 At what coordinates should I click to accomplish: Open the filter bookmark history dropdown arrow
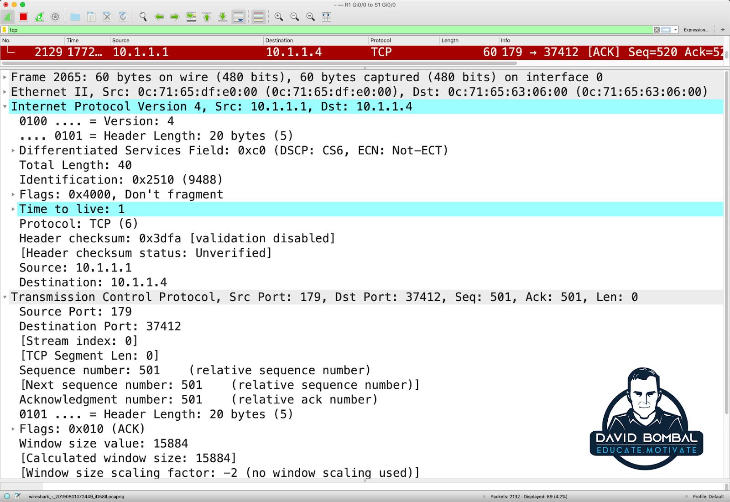[675, 30]
